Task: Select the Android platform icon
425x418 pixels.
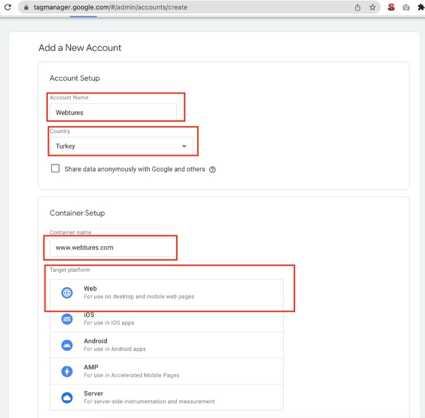Action: click(66, 345)
